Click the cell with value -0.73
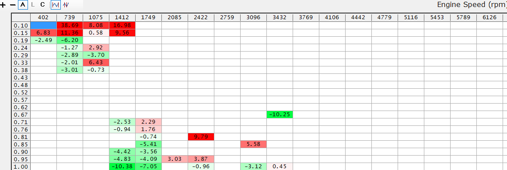Screen dimensions: 507x170 tap(96, 70)
